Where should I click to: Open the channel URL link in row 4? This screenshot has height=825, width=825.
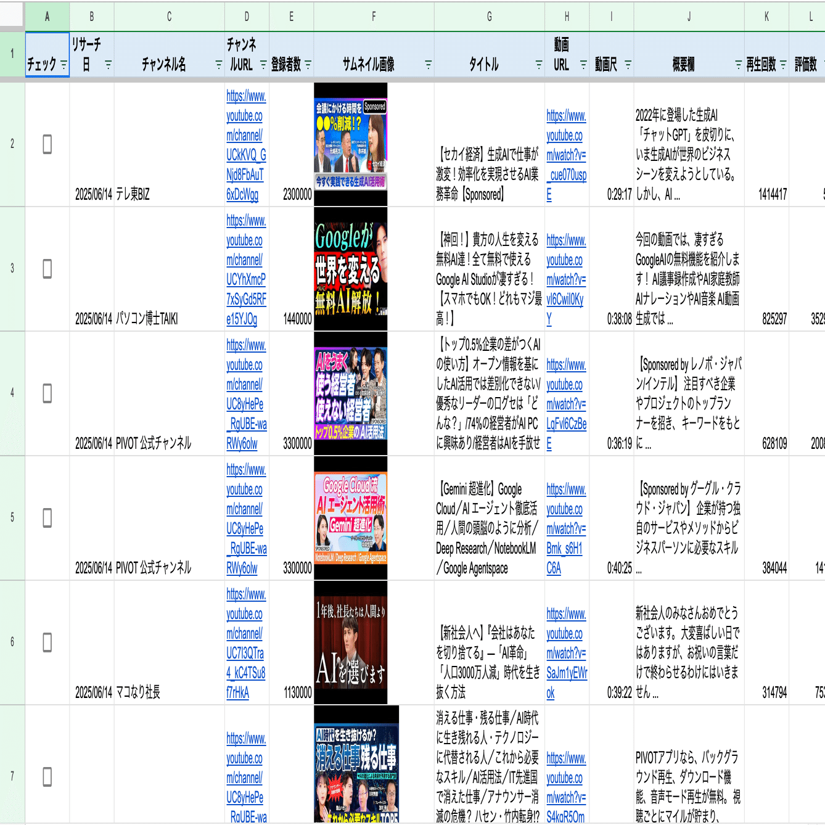pyautogui.click(x=246, y=394)
